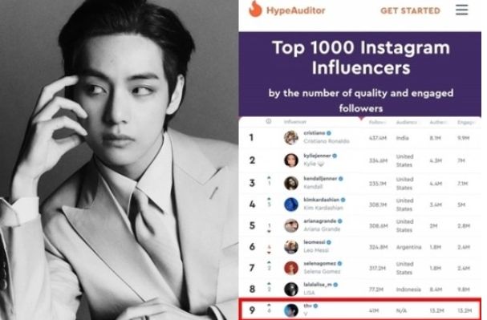Click the GET STARTED link

tap(410, 11)
